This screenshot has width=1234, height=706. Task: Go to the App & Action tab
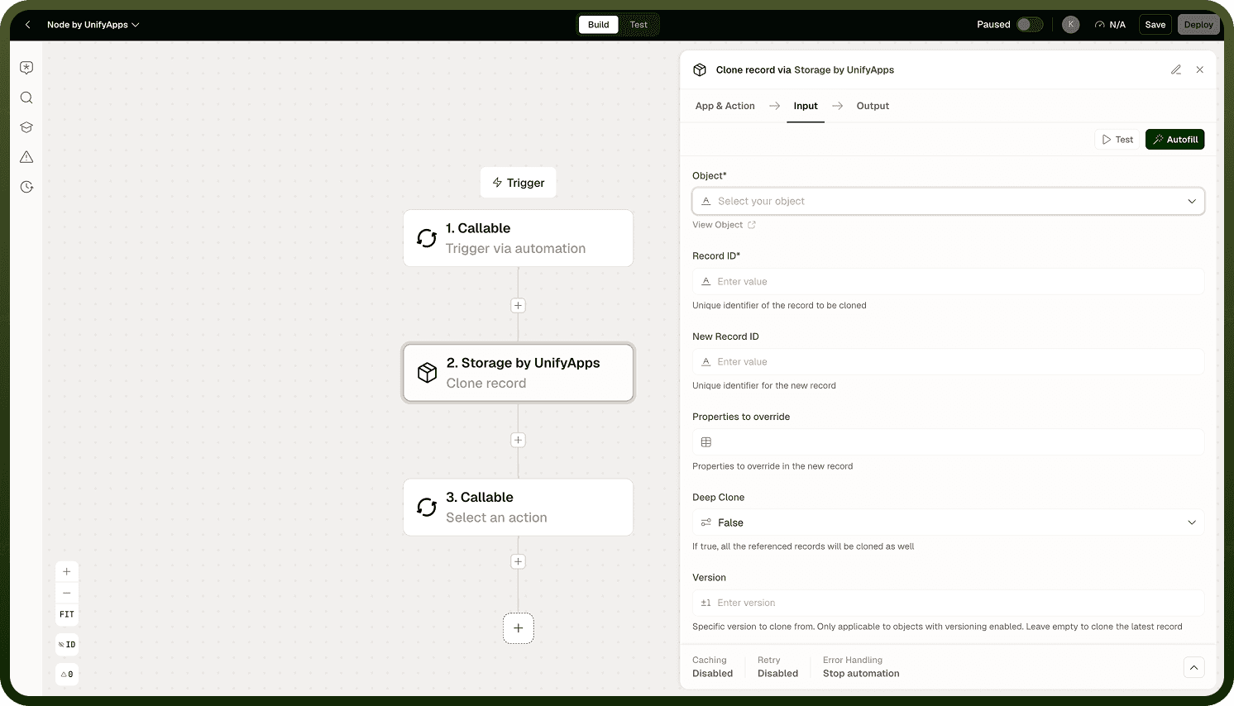(725, 106)
